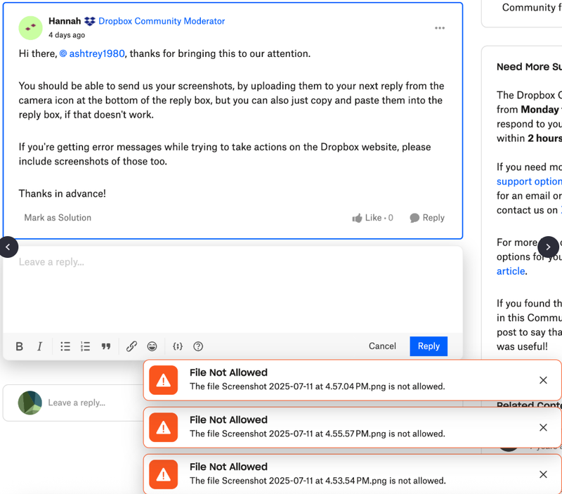Click Hannah's avatar picture
The height and width of the screenshot is (494, 562).
click(x=30, y=28)
